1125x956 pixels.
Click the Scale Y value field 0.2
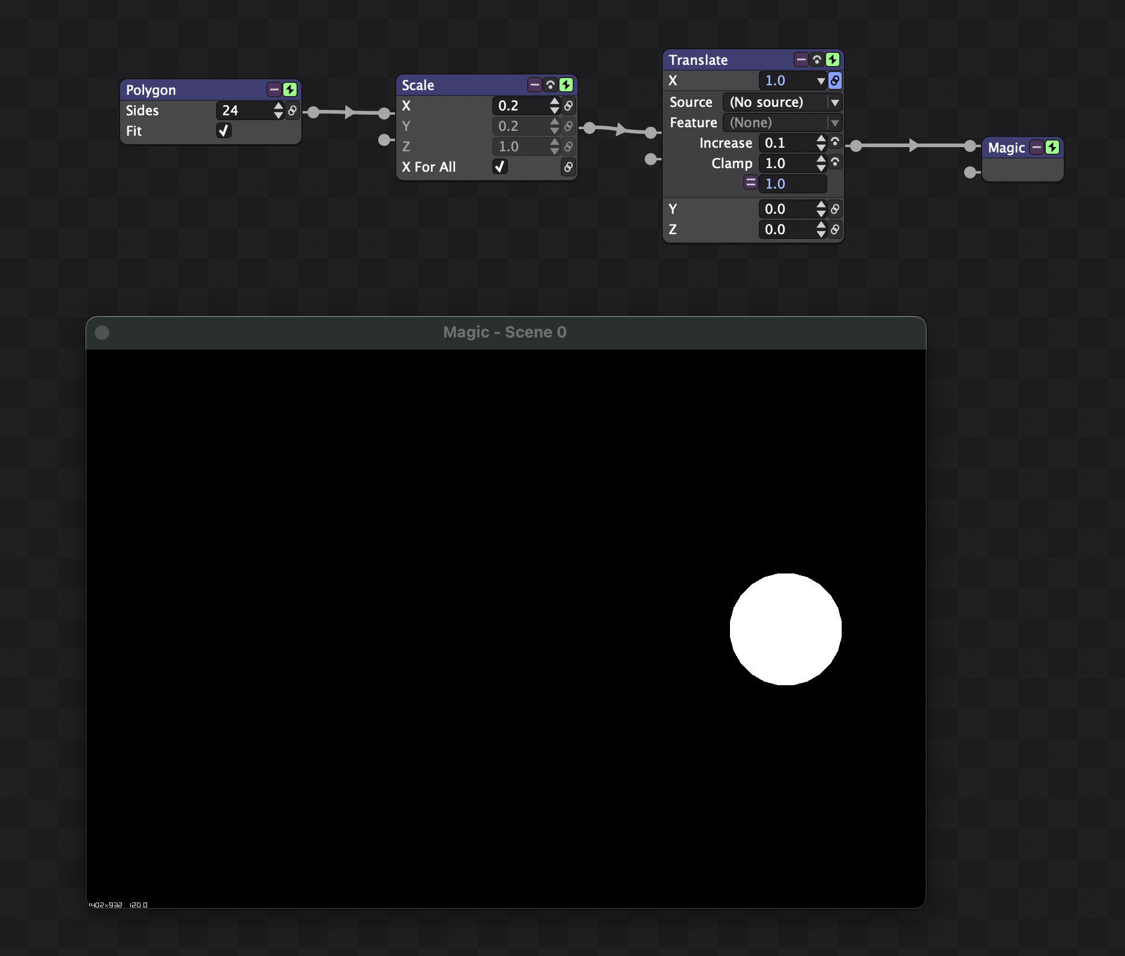tap(520, 126)
